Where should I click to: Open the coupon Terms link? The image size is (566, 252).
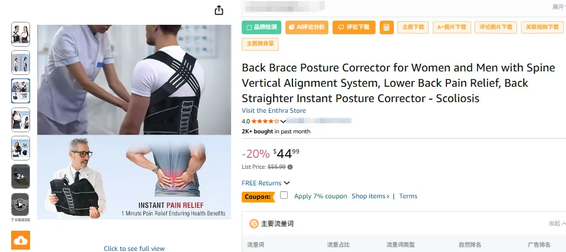coord(408,196)
